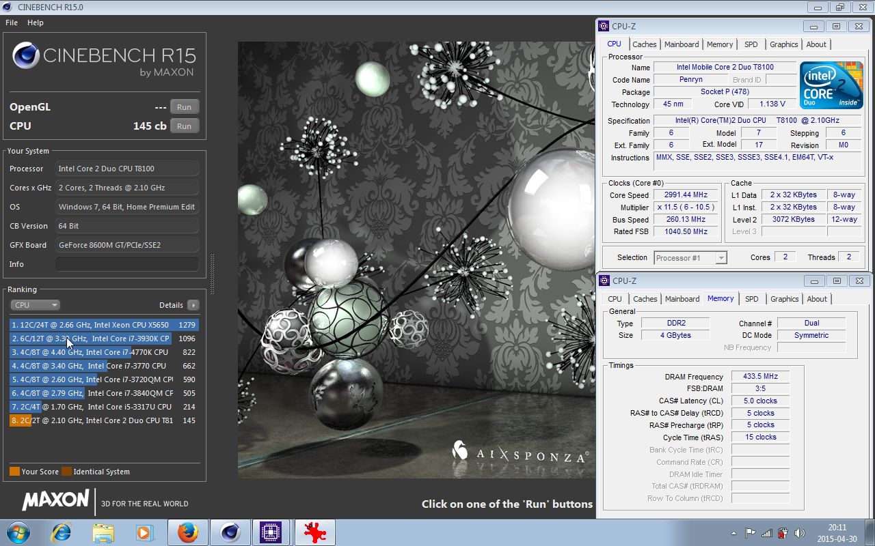875x546 pixels.
Task: Select About tab in lower CPU-Z window
Action: click(817, 299)
